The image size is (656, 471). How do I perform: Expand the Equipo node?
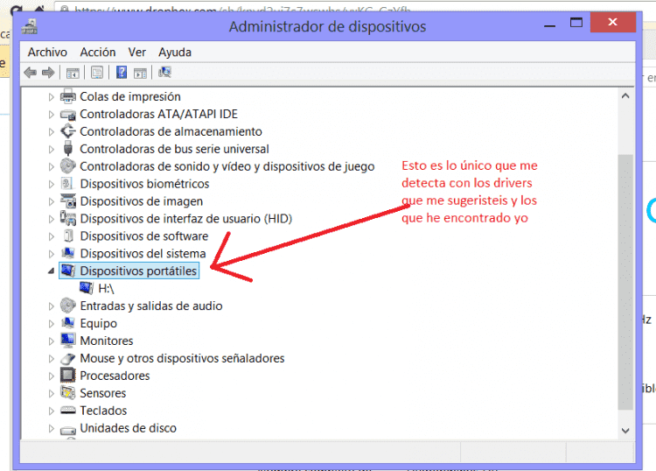51,324
